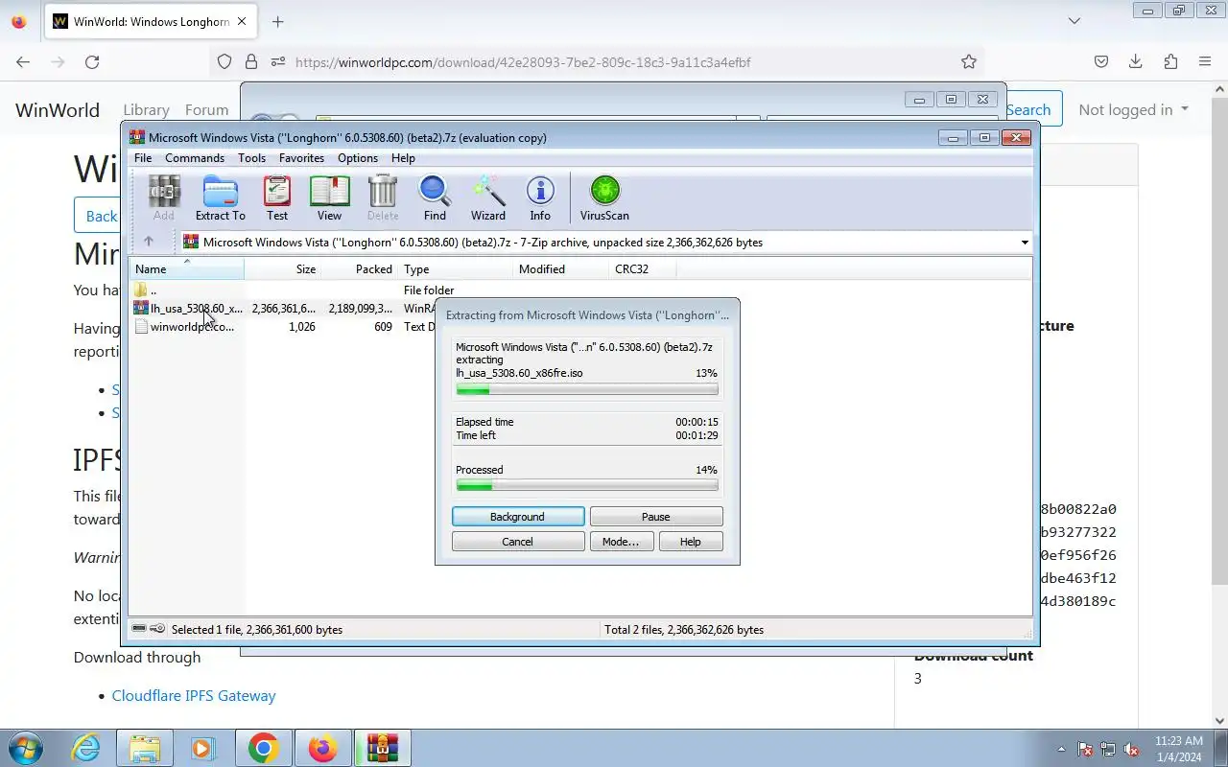Click the Firefox bookmark star icon
Viewport: 1228px width, 767px height.
[x=969, y=61]
